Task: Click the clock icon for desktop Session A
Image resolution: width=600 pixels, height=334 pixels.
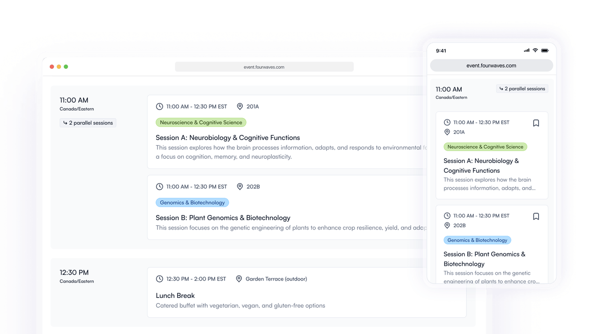Action: pos(159,106)
